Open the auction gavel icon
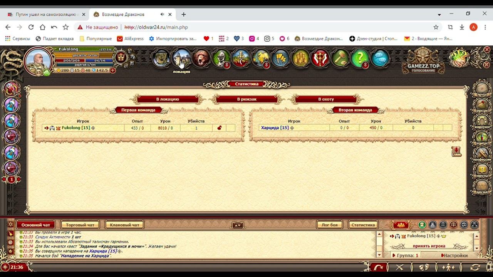The width and height of the screenshot is (493, 277). point(340,58)
